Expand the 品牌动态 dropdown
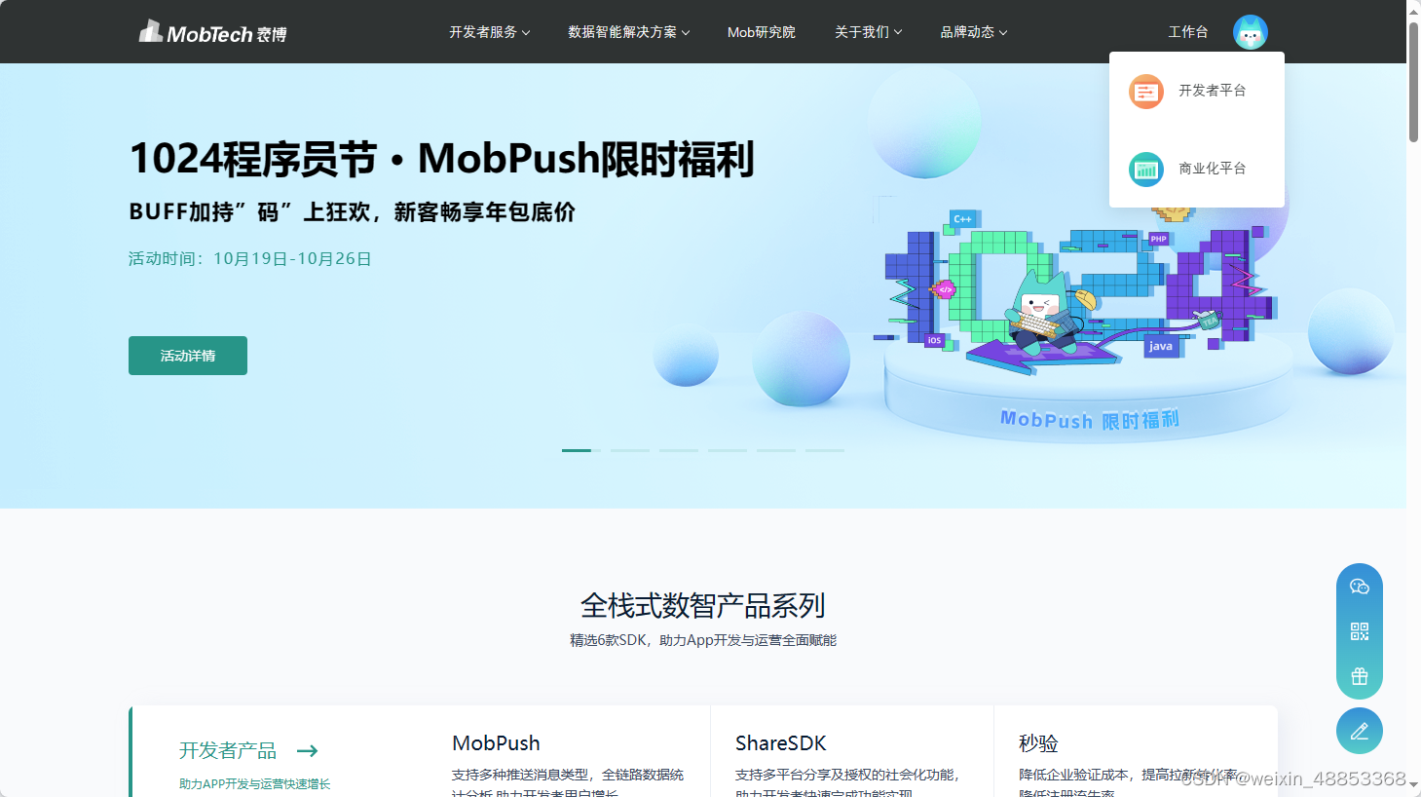Viewport: 1421px width, 797px height. 974,32
